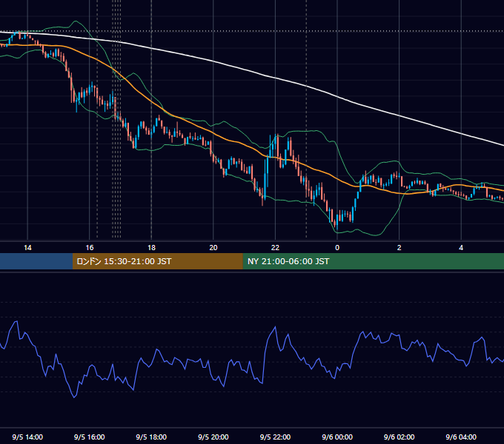Screen dimensions: 504x444
Task: Click the 9/6 00:00 date label
Action: [x=337, y=437]
